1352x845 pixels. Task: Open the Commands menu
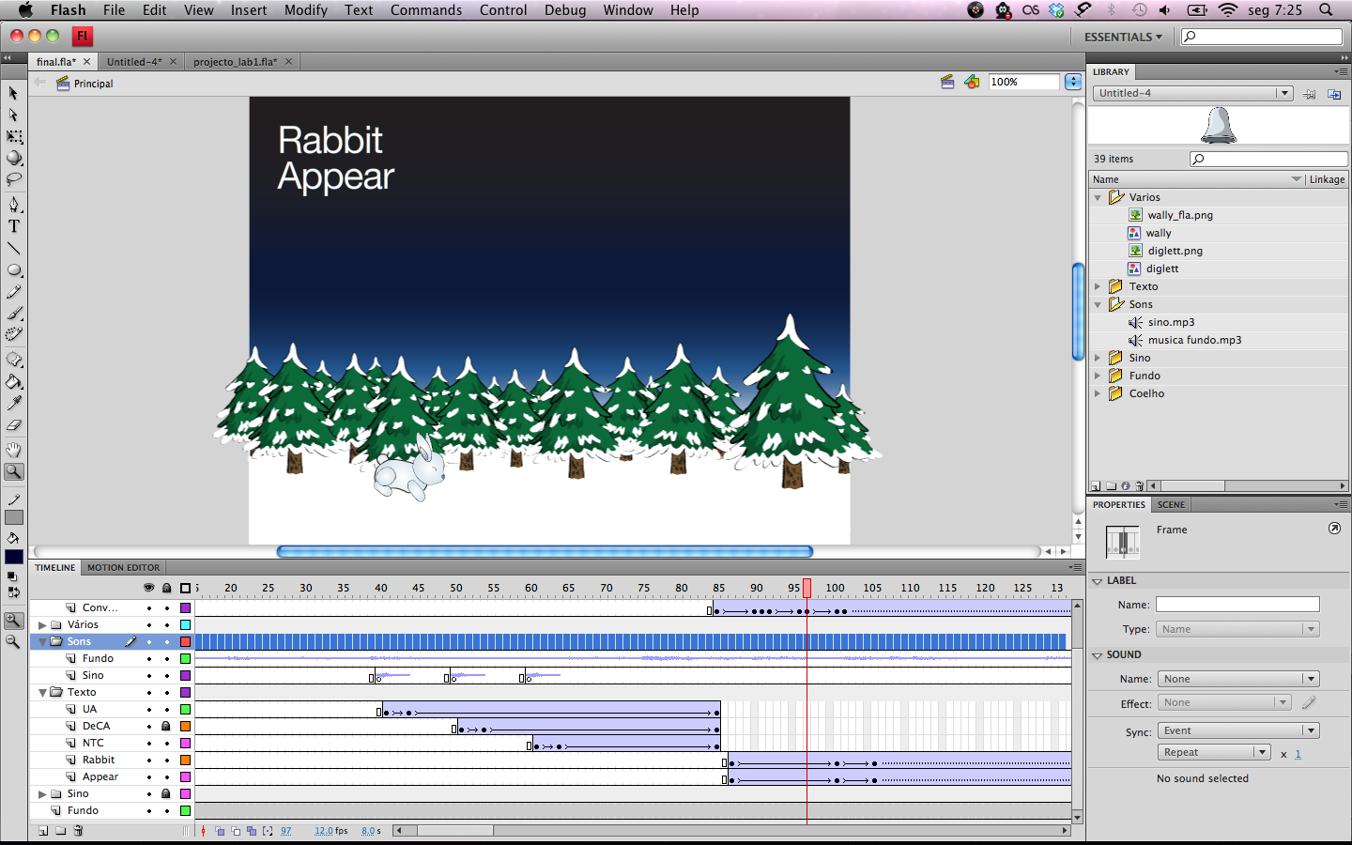425,10
